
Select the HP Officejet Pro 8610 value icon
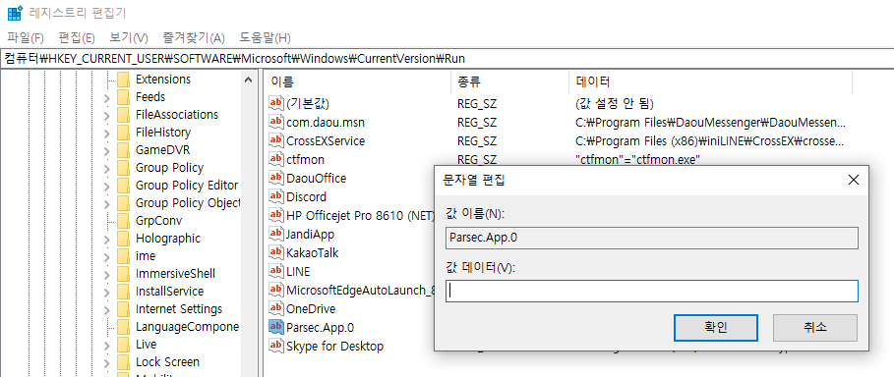coord(276,215)
